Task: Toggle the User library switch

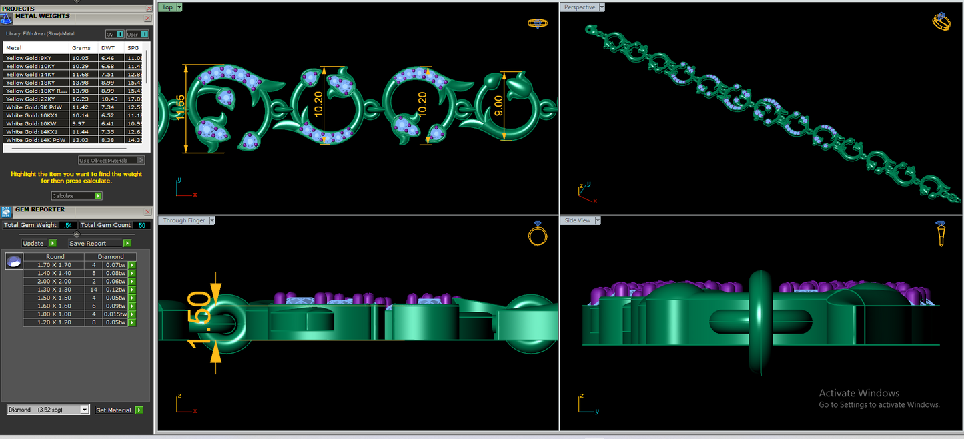Action: tap(137, 34)
